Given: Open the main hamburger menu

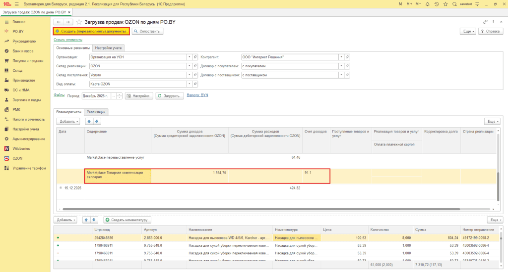Looking at the screenshot, I should pos(16,4).
